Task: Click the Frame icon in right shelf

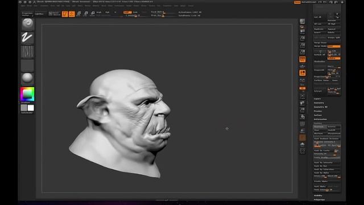Action: 302,96
